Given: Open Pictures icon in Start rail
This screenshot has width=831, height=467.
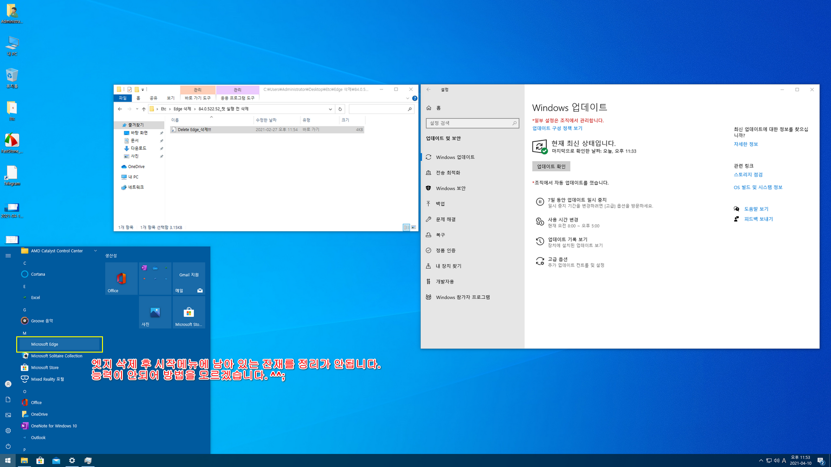Looking at the screenshot, I should [8, 415].
